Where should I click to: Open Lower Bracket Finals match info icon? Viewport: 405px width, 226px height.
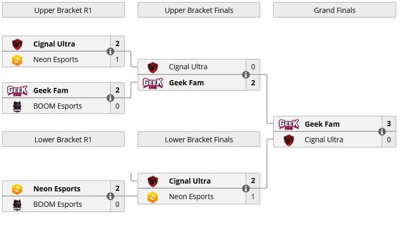pos(246,189)
